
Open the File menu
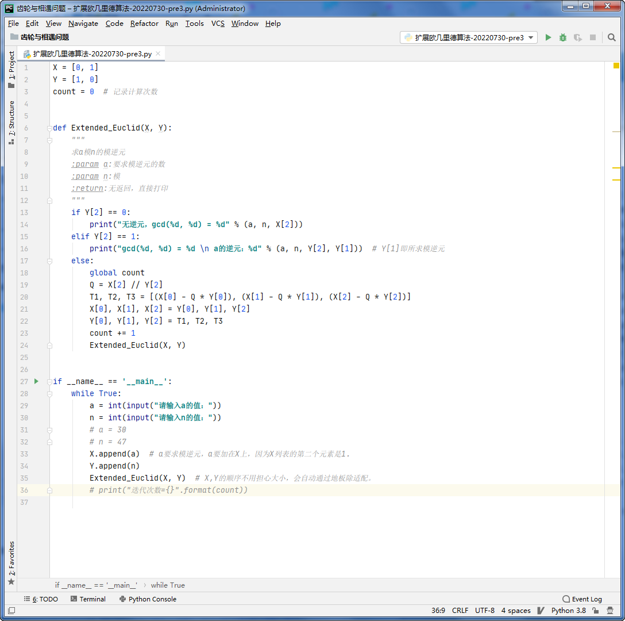[13, 24]
